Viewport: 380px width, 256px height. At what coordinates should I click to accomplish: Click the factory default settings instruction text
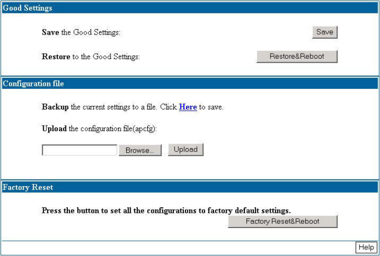pyautogui.click(x=166, y=210)
